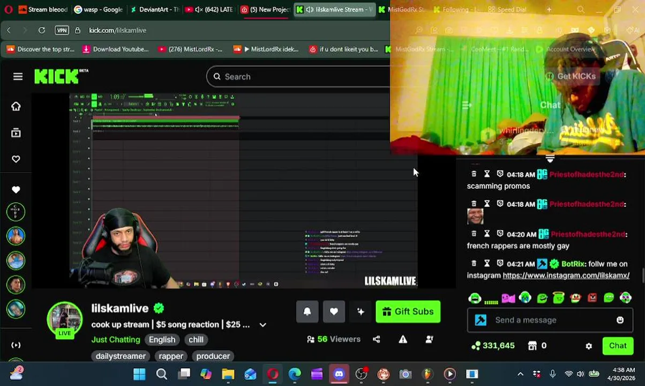Open the Windows Start button

(139, 374)
